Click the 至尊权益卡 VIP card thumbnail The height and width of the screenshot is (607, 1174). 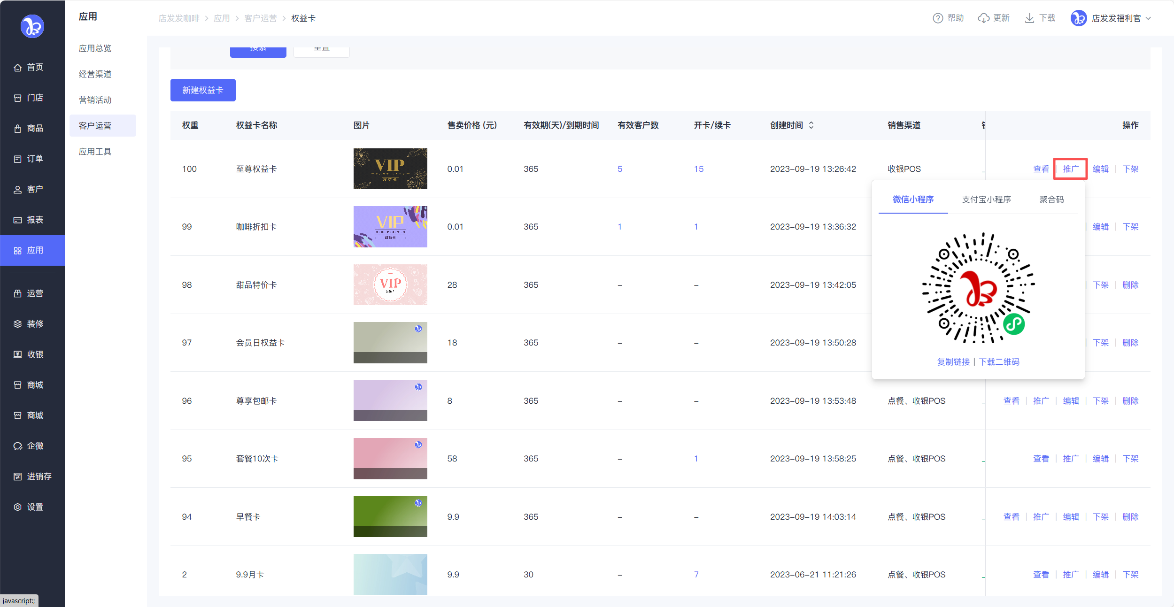click(x=390, y=169)
